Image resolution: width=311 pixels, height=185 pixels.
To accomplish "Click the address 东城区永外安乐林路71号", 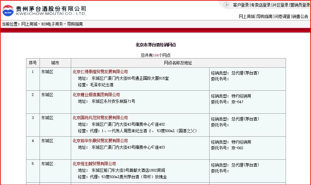I will pyautogui.click(x=113, y=101).
